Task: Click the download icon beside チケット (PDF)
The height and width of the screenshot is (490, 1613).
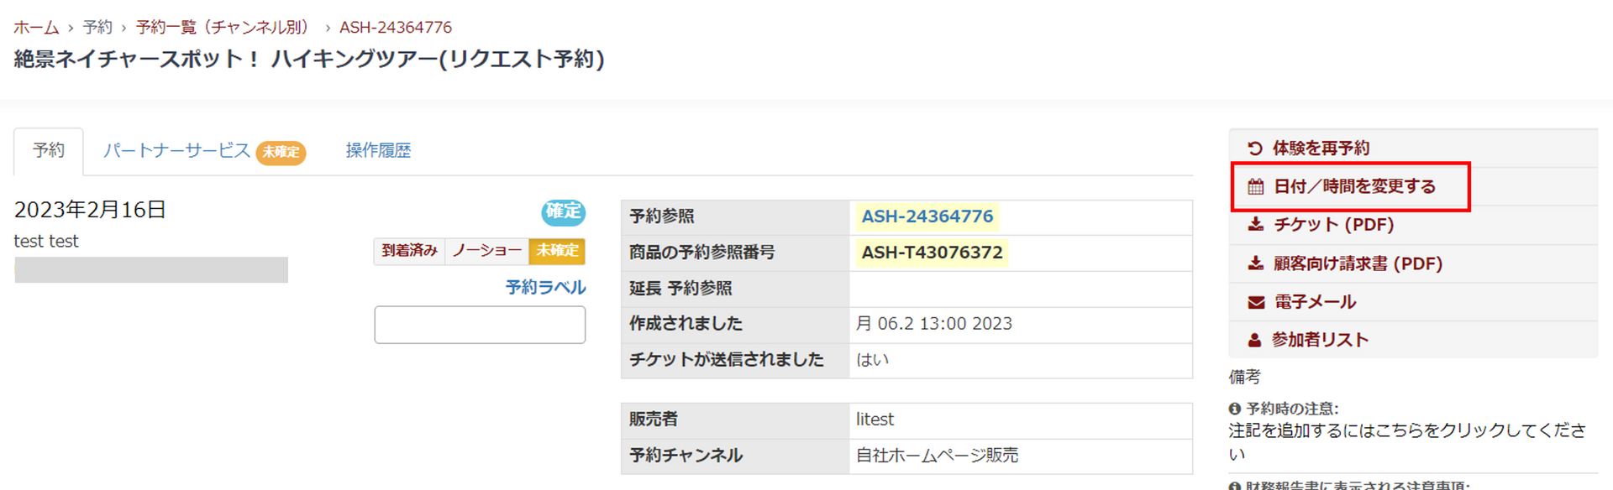Action: [1256, 225]
